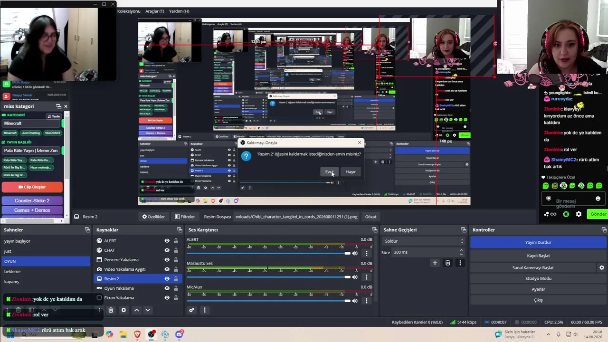Open audio mixer three-dot menu at bottom

pos(205,310)
